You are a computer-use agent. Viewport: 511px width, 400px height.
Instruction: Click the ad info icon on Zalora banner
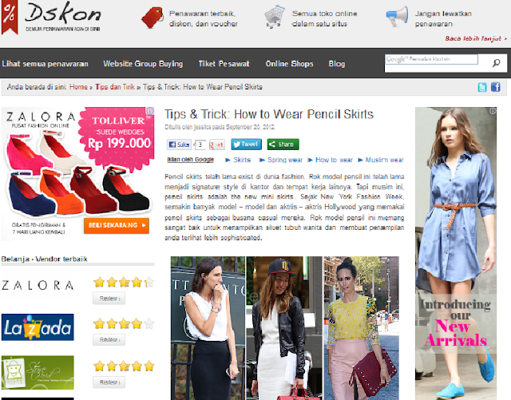[x=149, y=111]
